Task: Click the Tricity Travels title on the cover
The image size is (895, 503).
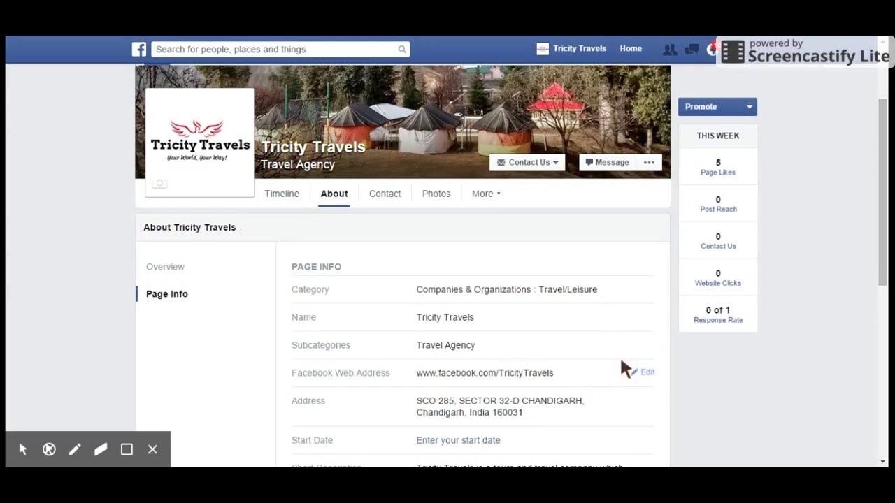Action: tap(313, 147)
